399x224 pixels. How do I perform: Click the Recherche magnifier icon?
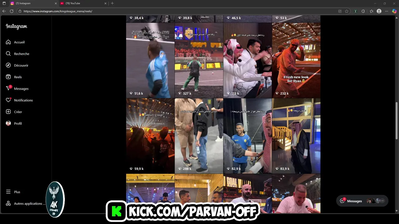[x=8, y=54]
